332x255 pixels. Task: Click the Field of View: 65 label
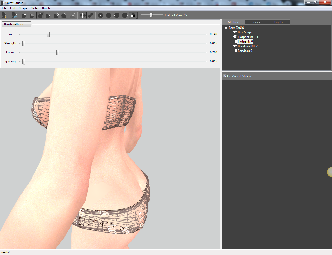(176, 15)
